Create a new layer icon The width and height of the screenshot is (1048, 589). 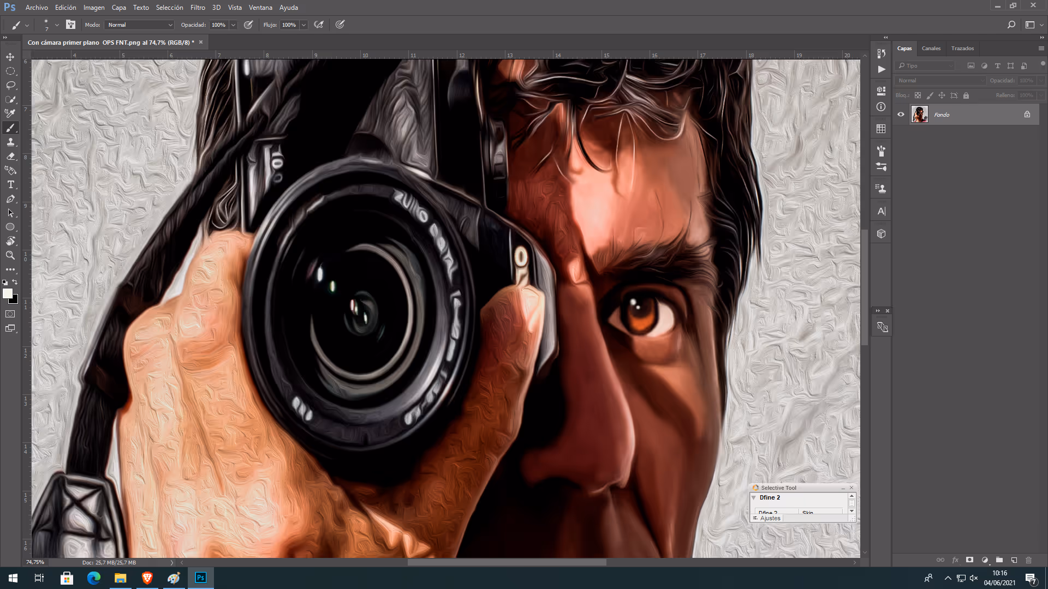1014,560
